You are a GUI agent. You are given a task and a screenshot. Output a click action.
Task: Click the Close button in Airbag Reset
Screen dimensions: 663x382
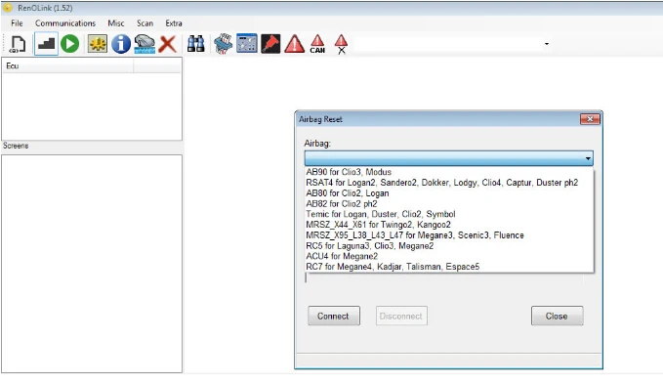(x=557, y=316)
